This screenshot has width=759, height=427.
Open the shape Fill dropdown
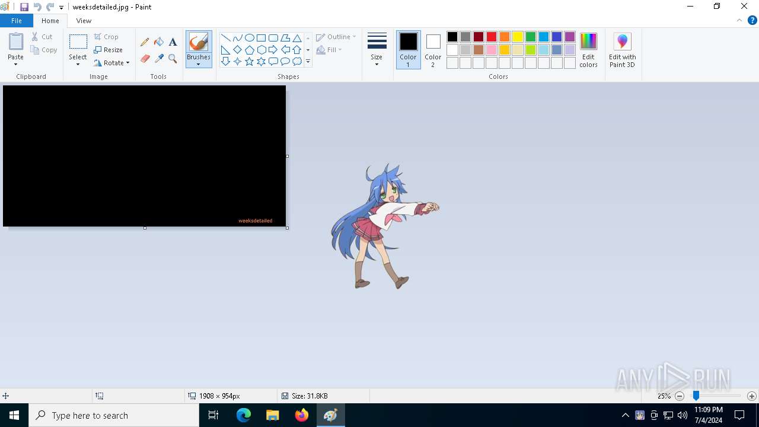coord(329,50)
